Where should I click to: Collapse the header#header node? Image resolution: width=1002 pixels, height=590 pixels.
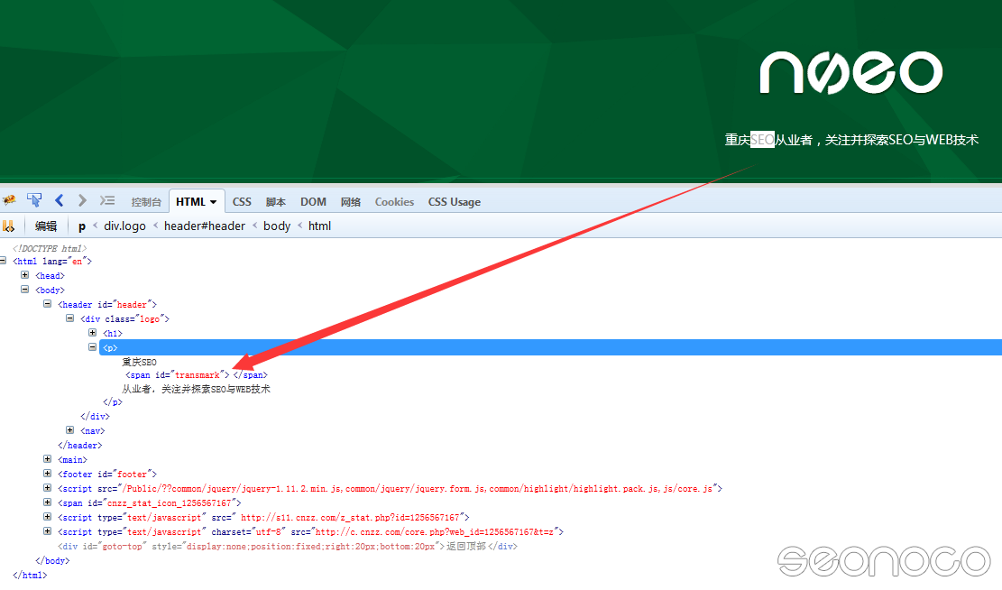[48, 304]
